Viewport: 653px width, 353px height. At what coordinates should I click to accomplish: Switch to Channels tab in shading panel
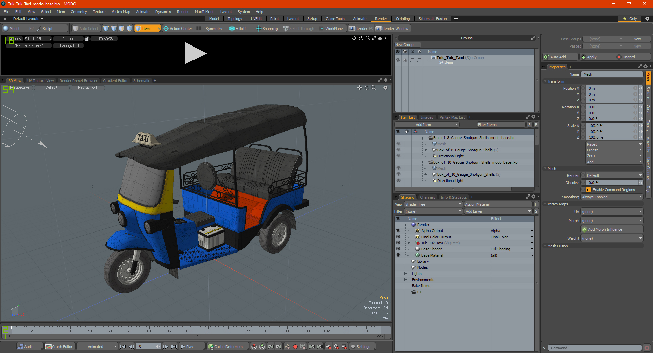click(428, 197)
